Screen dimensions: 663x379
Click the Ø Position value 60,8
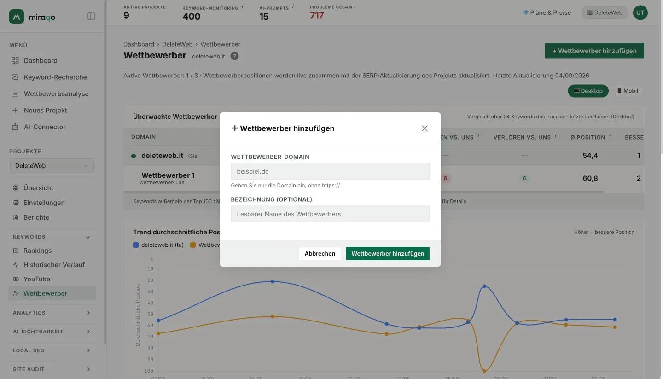coord(590,178)
